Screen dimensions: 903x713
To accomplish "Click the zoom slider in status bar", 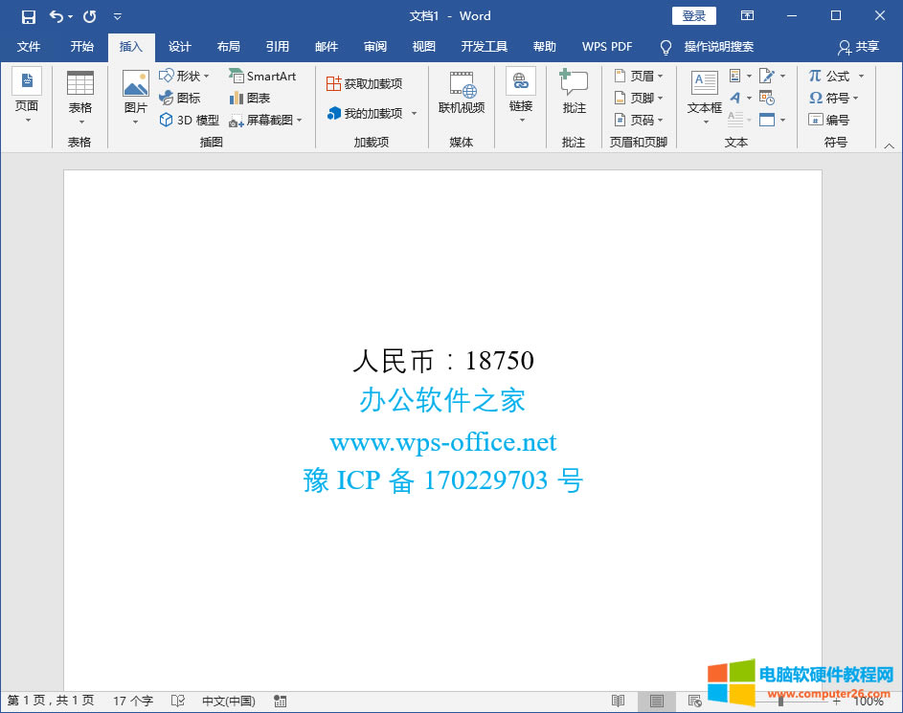I will [x=780, y=701].
